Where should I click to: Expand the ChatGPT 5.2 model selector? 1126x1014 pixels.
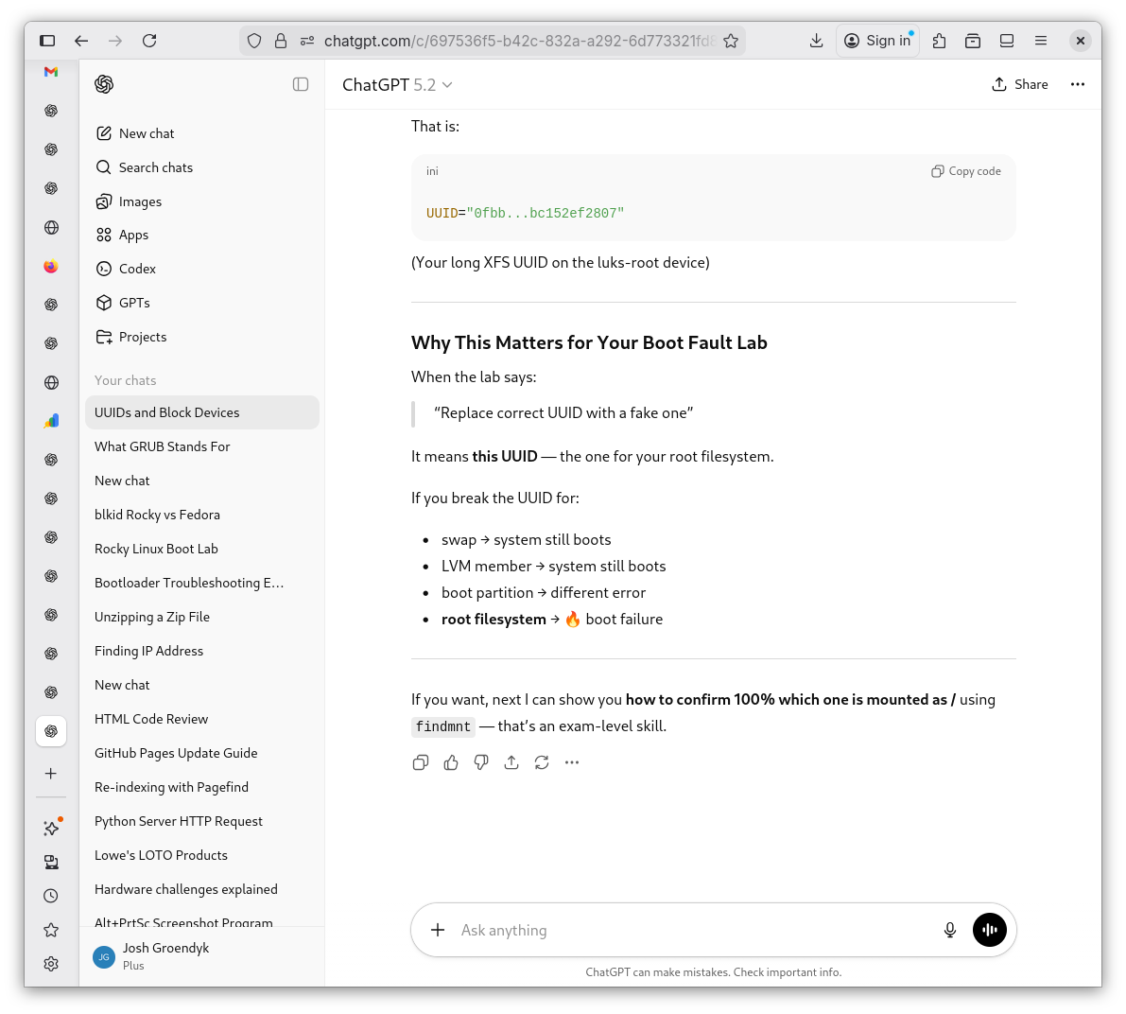click(x=397, y=85)
